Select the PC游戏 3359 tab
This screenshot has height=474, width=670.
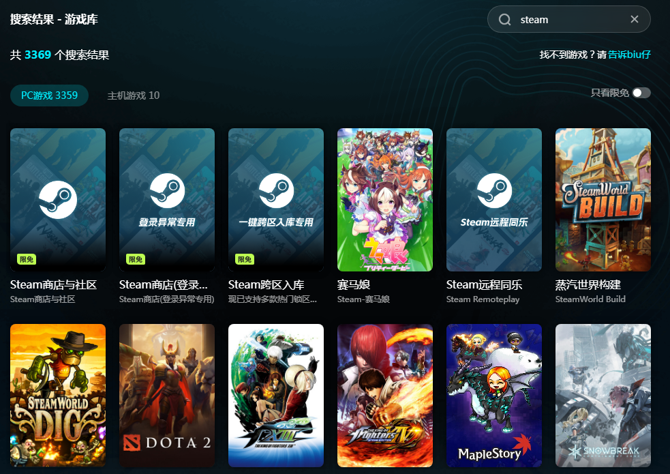(50, 95)
